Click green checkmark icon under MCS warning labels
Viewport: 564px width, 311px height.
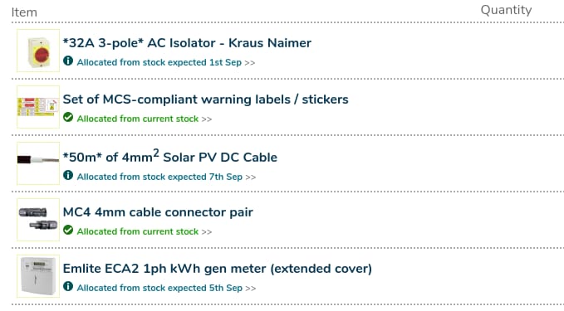68,117
